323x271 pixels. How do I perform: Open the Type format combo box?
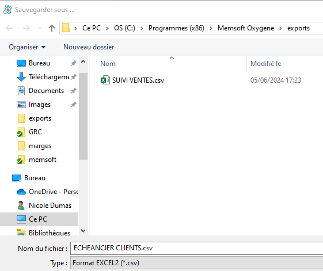pos(197,263)
